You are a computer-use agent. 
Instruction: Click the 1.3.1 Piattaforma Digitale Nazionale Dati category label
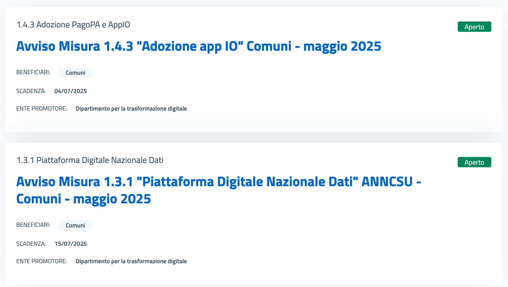point(90,160)
